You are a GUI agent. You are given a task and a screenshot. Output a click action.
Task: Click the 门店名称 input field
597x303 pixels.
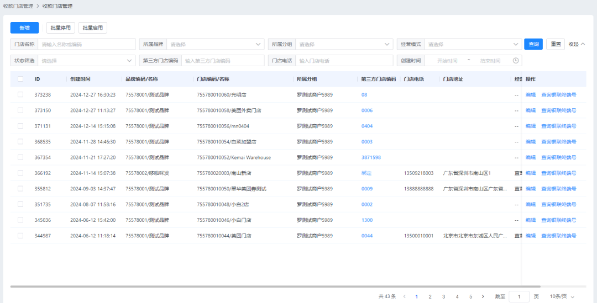(86, 44)
